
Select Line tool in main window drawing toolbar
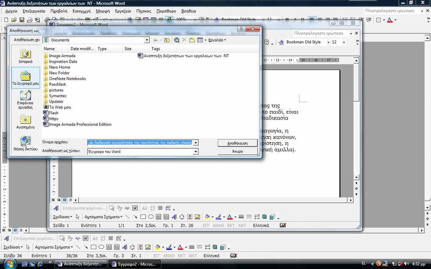click(x=78, y=247)
